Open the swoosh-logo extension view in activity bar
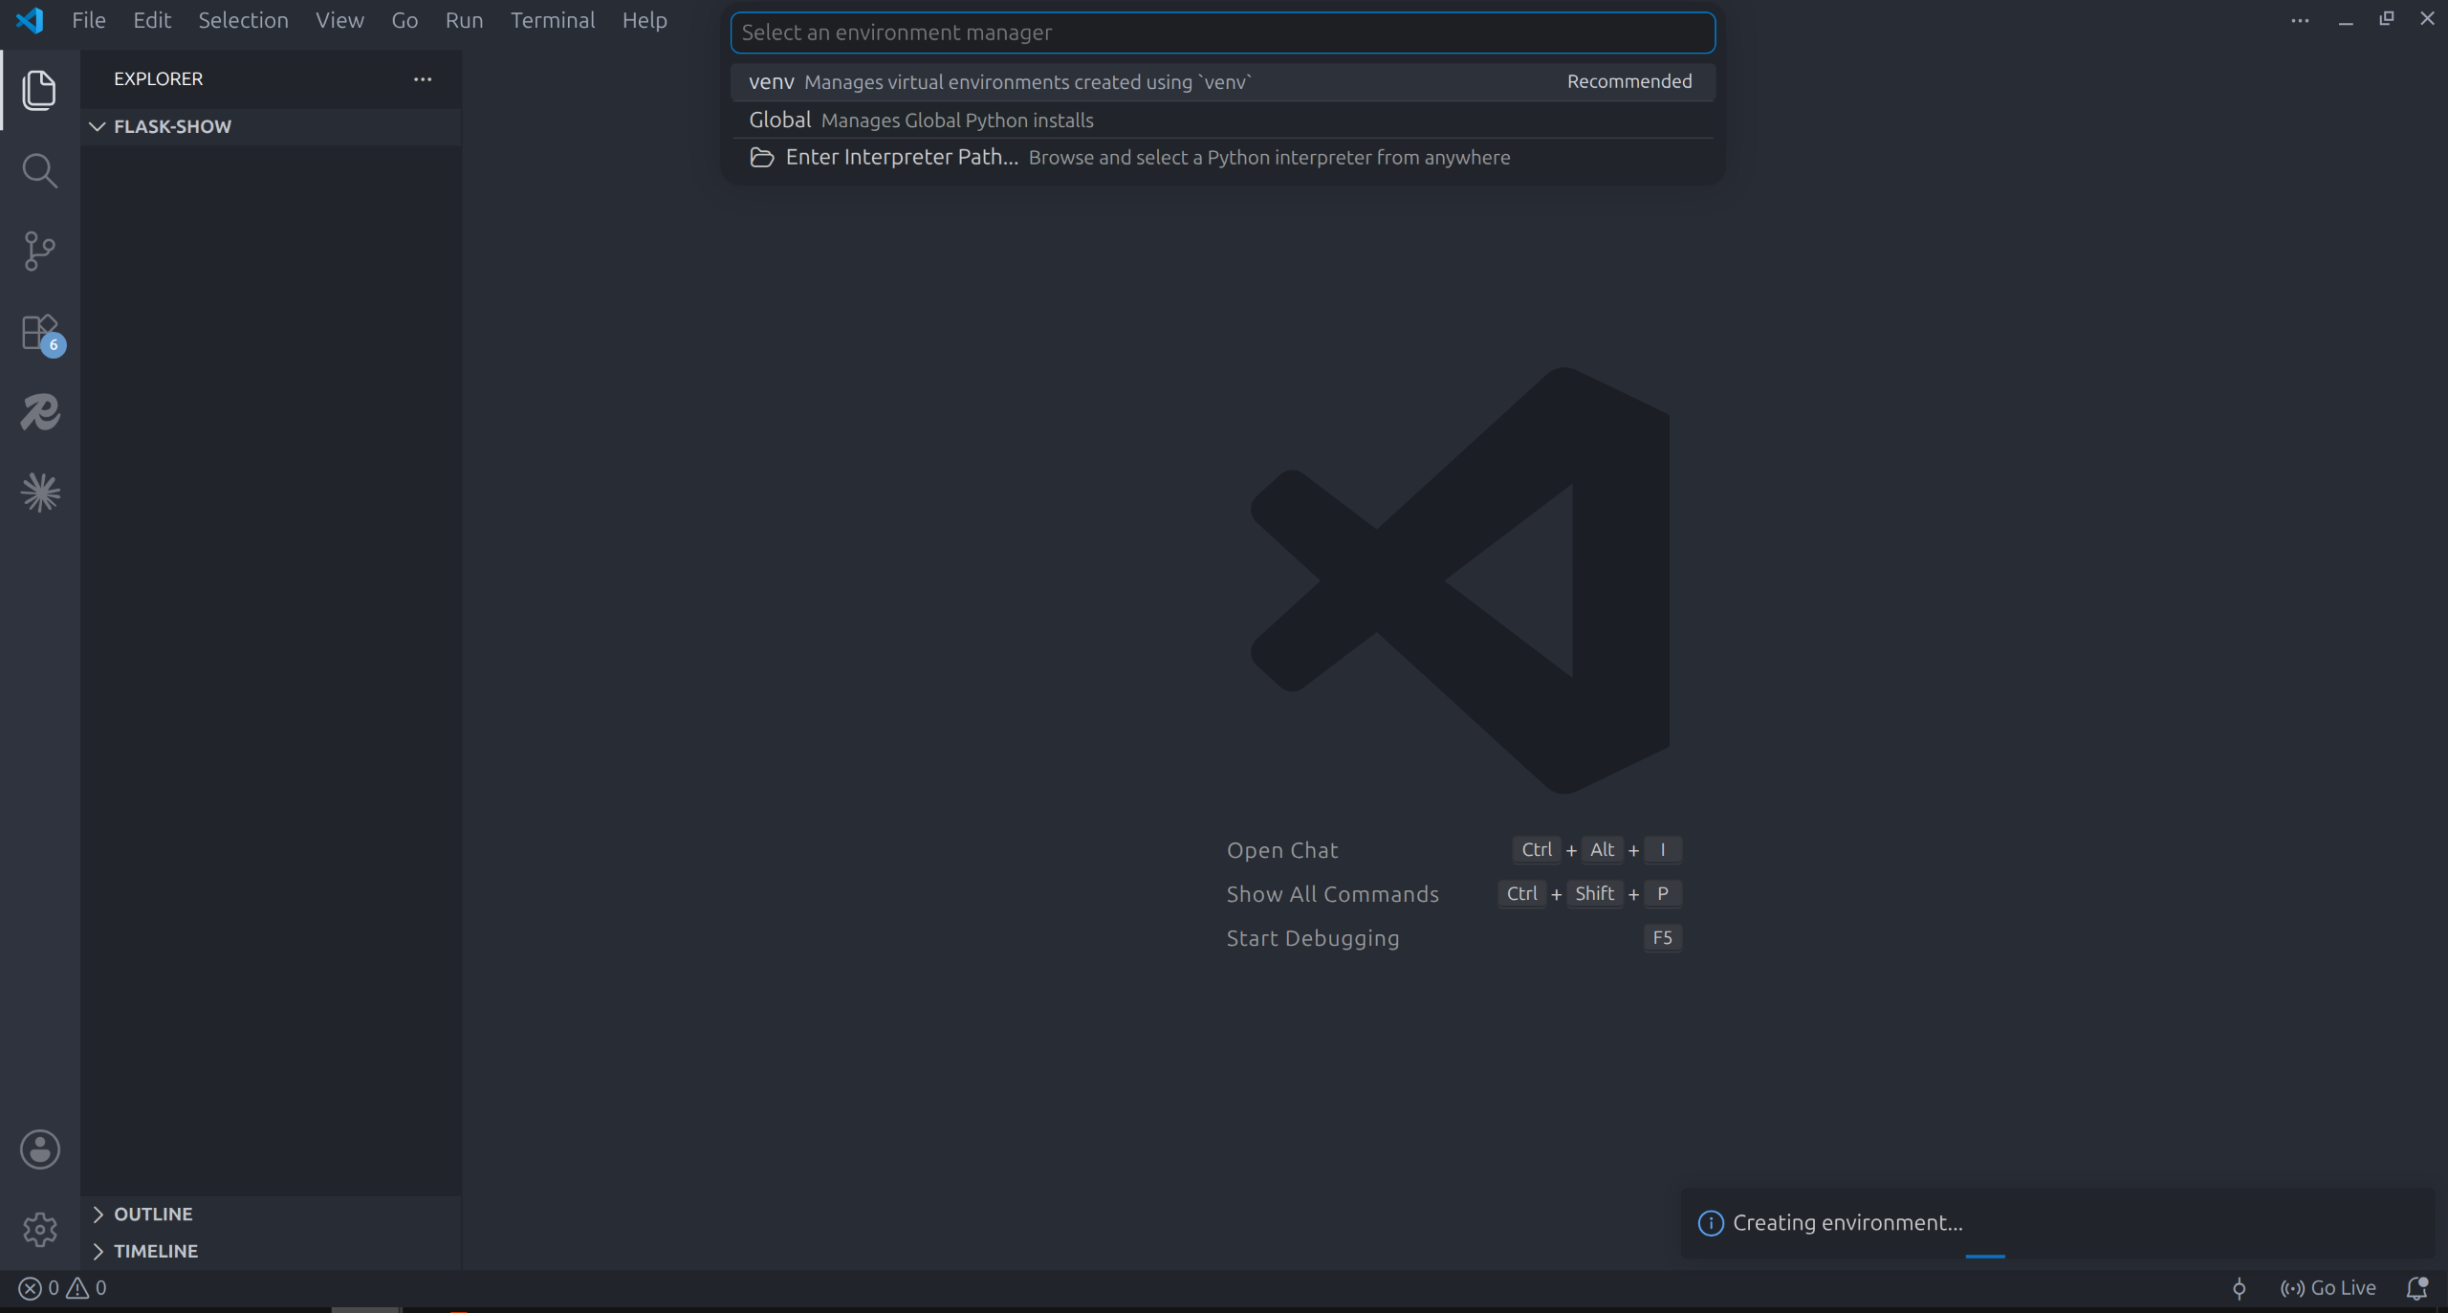The height and width of the screenshot is (1313, 2448). coord(40,412)
